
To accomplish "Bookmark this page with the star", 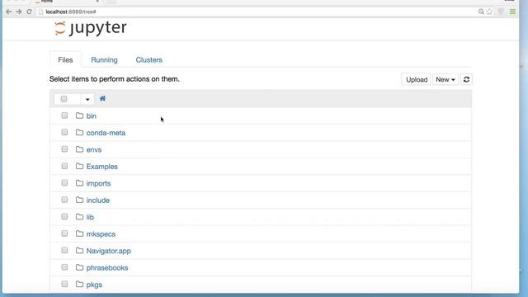I will point(489,12).
